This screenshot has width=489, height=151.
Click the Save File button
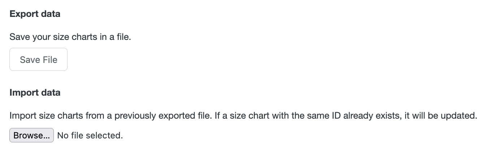[38, 59]
